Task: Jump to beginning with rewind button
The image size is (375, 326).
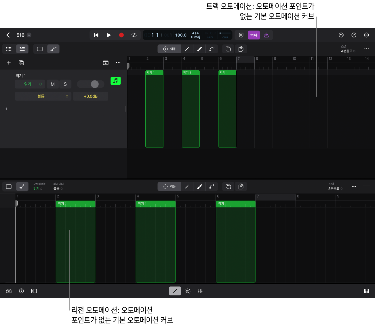Action: 96,35
